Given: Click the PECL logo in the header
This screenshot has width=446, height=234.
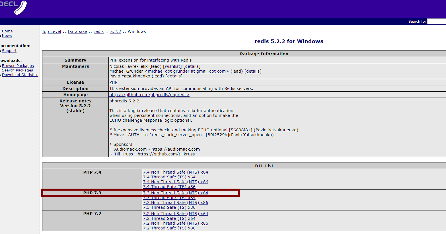Looking at the screenshot, I should (13, 7).
